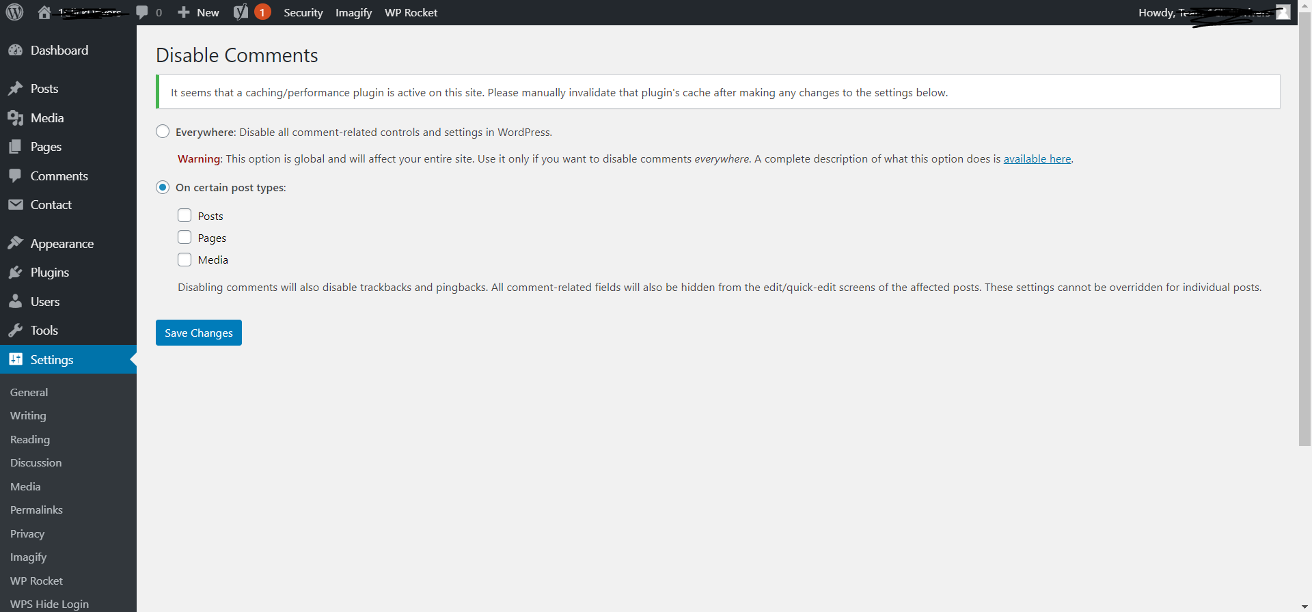Click the Users person icon
1312x612 pixels.
click(x=15, y=302)
